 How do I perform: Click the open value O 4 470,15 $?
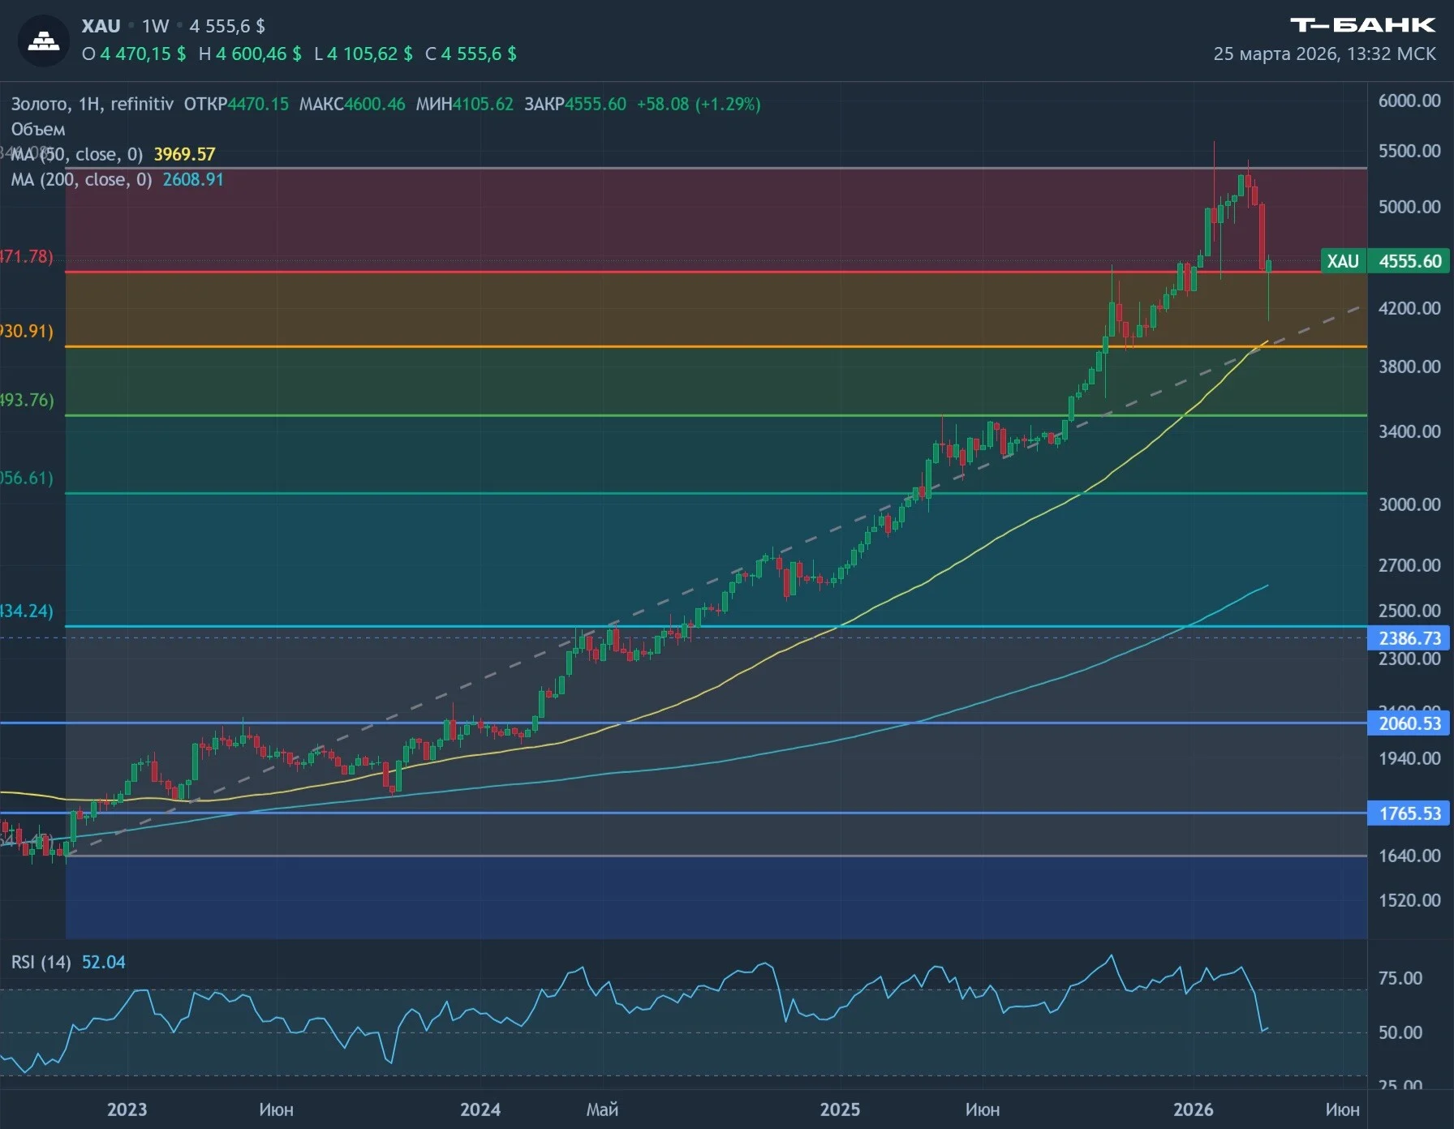[x=134, y=54]
